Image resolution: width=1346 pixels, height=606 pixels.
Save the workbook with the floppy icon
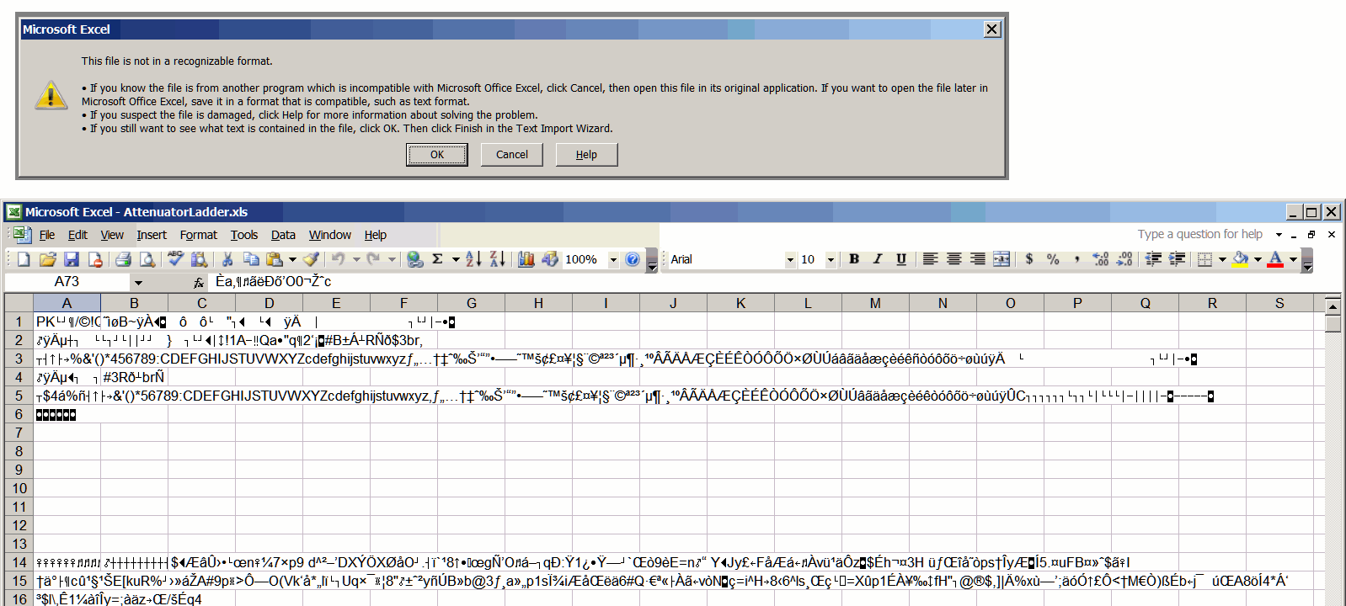pos(72,259)
